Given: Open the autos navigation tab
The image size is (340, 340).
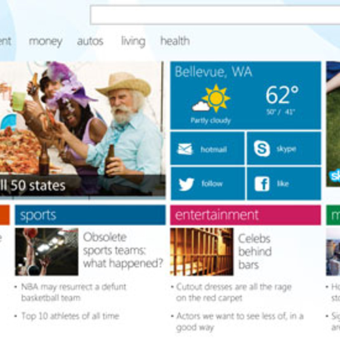Looking at the screenshot, I should coord(90,41).
